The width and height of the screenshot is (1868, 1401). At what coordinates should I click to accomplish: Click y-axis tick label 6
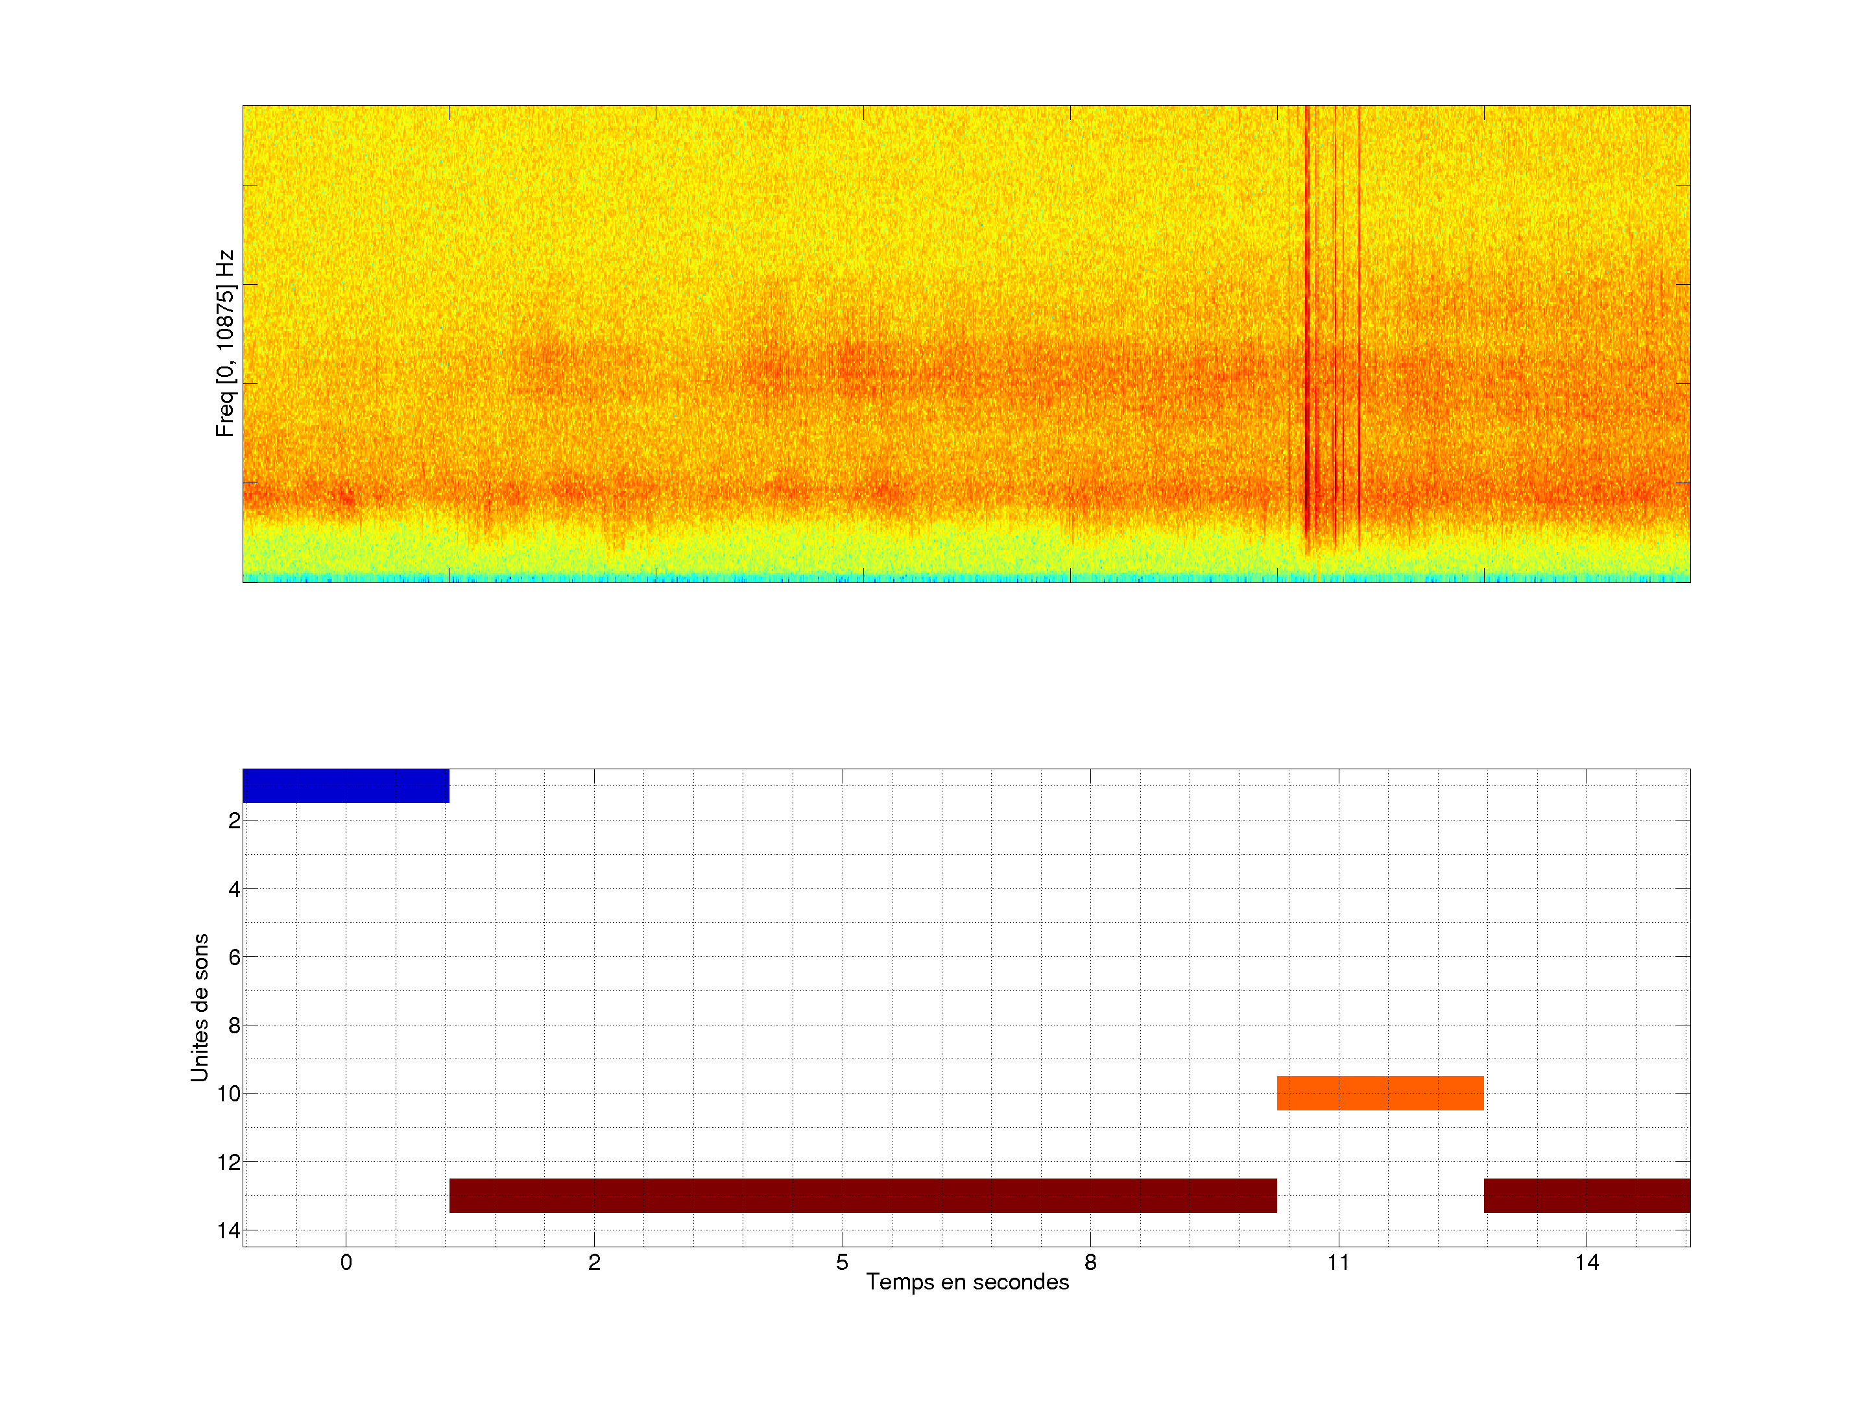[x=234, y=957]
